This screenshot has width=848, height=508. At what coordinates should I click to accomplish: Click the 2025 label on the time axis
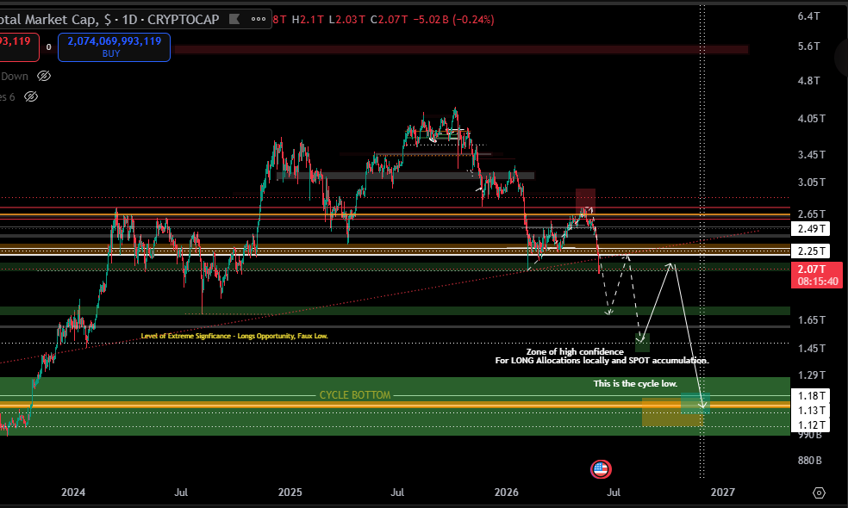pos(290,493)
